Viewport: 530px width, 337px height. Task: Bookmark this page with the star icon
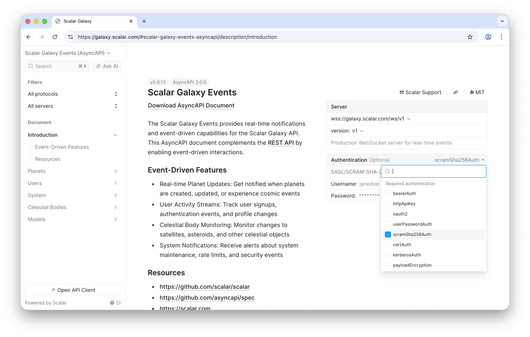tap(470, 37)
